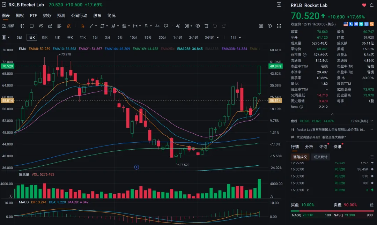Open the 公司行动 tab

click(x=79, y=16)
